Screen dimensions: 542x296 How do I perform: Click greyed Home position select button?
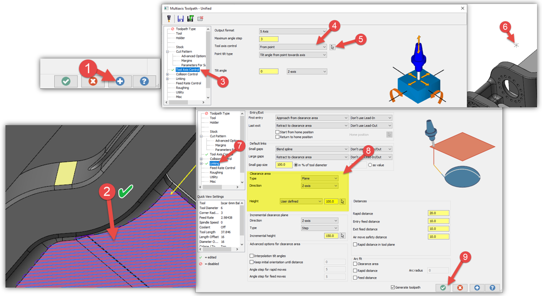pyautogui.click(x=389, y=135)
